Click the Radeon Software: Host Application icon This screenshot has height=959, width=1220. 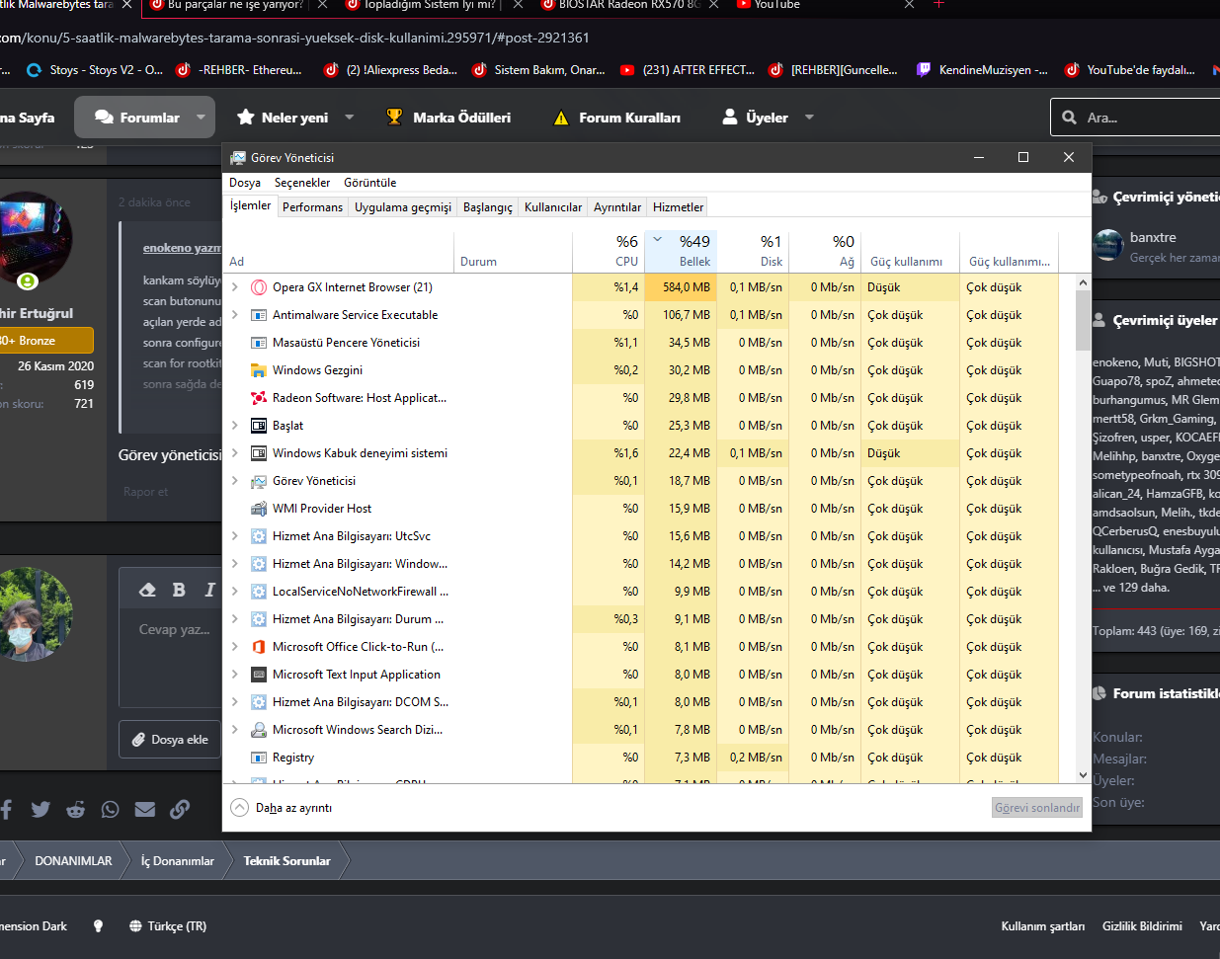(x=256, y=397)
